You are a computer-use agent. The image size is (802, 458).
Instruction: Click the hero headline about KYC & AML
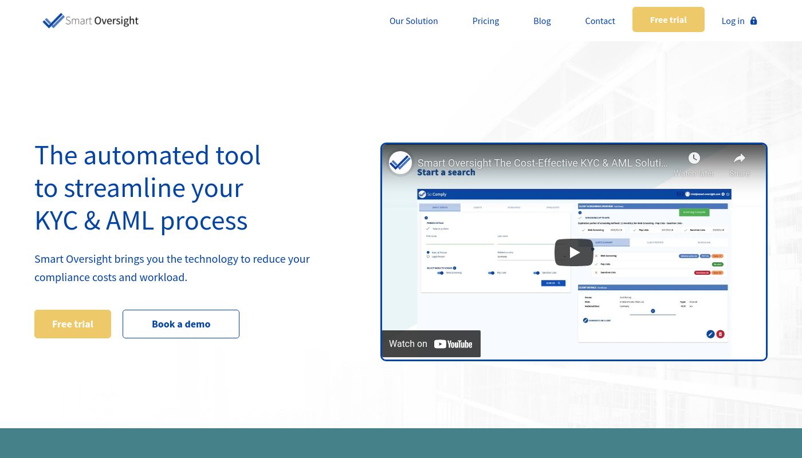pos(148,188)
